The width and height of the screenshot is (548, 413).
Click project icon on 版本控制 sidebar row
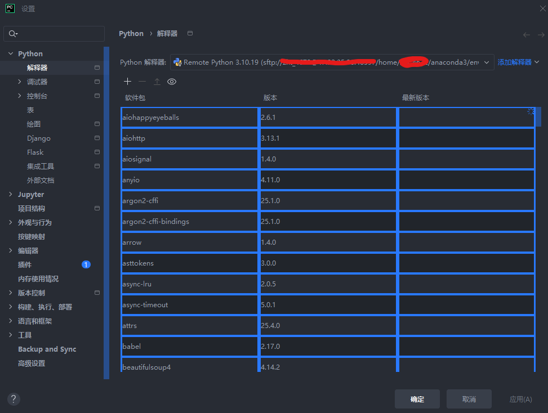click(97, 293)
